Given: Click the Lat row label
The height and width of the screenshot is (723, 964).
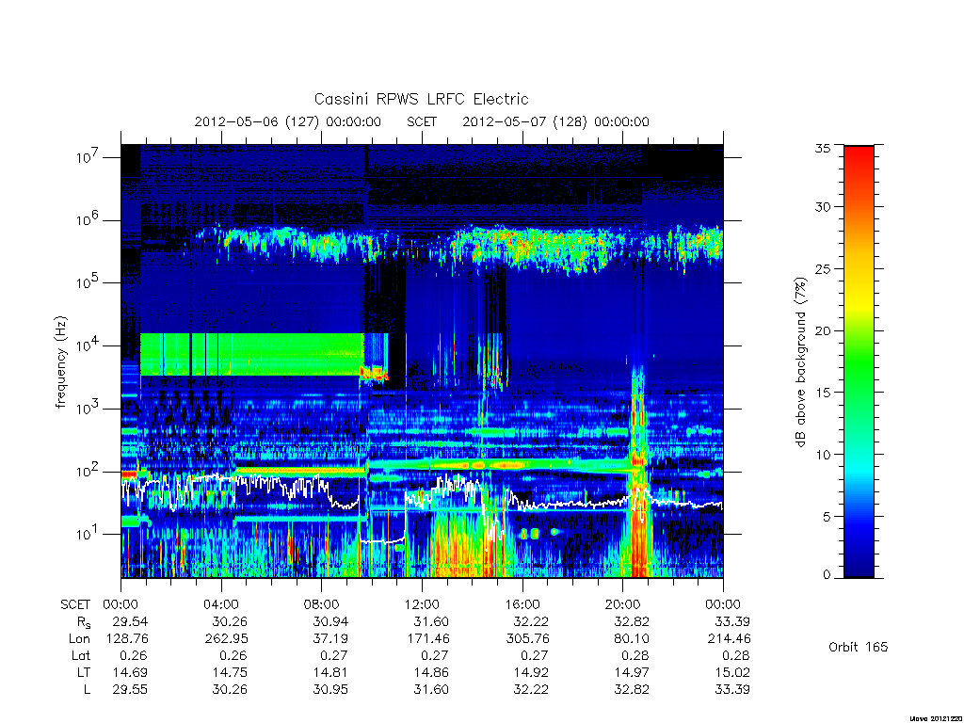Looking at the screenshot, I should (81, 656).
